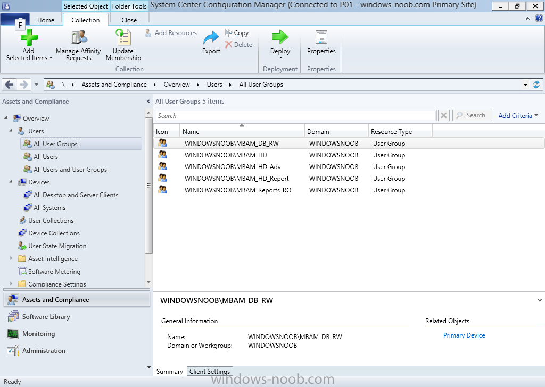Open Software Library workspace
The height and width of the screenshot is (387, 545).
click(77, 316)
